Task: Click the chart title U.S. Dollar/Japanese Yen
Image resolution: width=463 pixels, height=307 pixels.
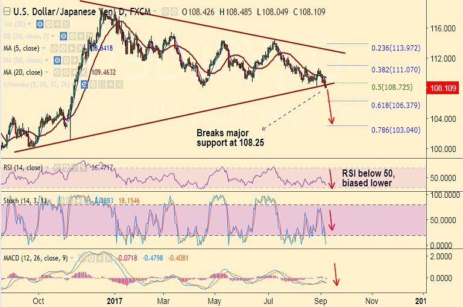Action: pyautogui.click(x=63, y=12)
